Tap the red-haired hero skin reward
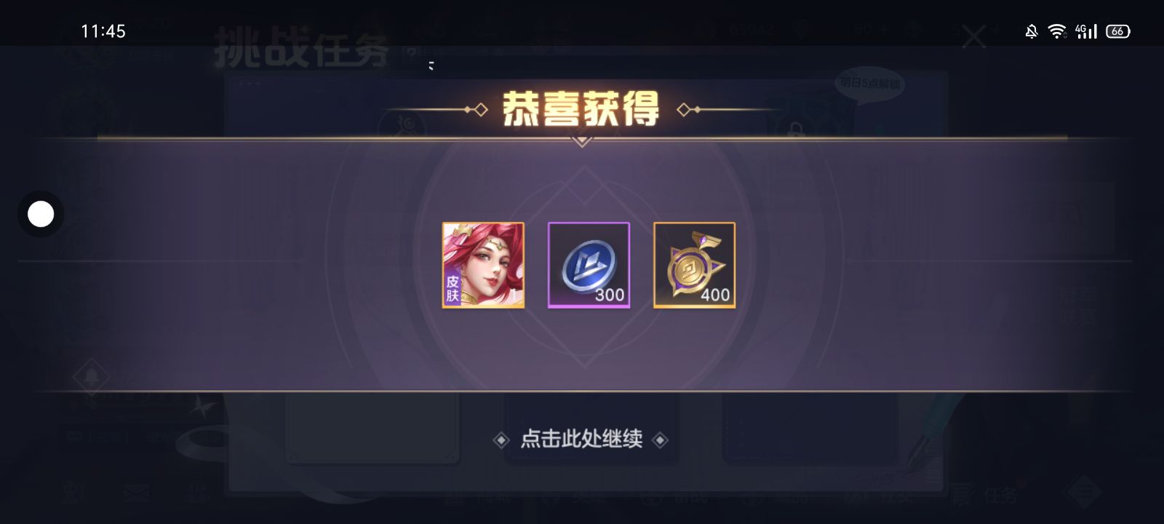 tap(483, 265)
